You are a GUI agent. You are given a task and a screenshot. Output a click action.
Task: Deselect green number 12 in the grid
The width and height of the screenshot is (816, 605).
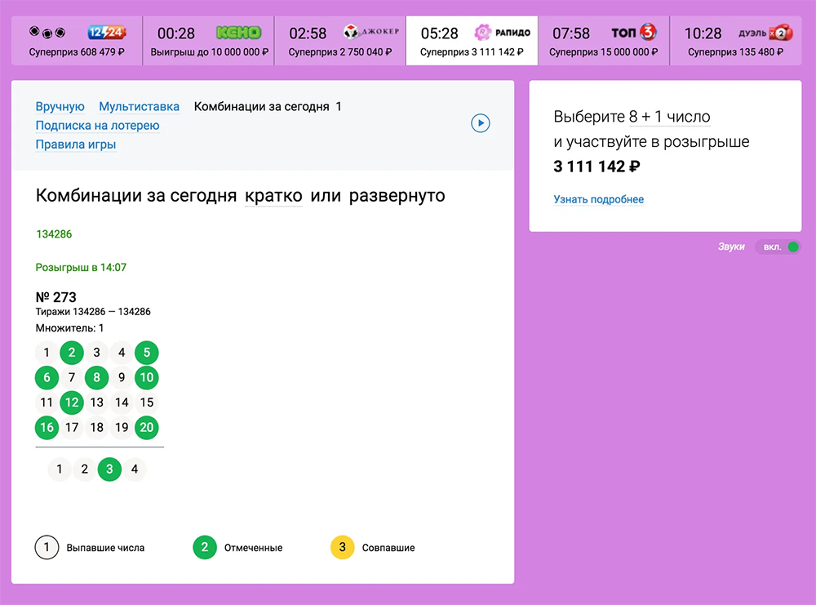(72, 403)
